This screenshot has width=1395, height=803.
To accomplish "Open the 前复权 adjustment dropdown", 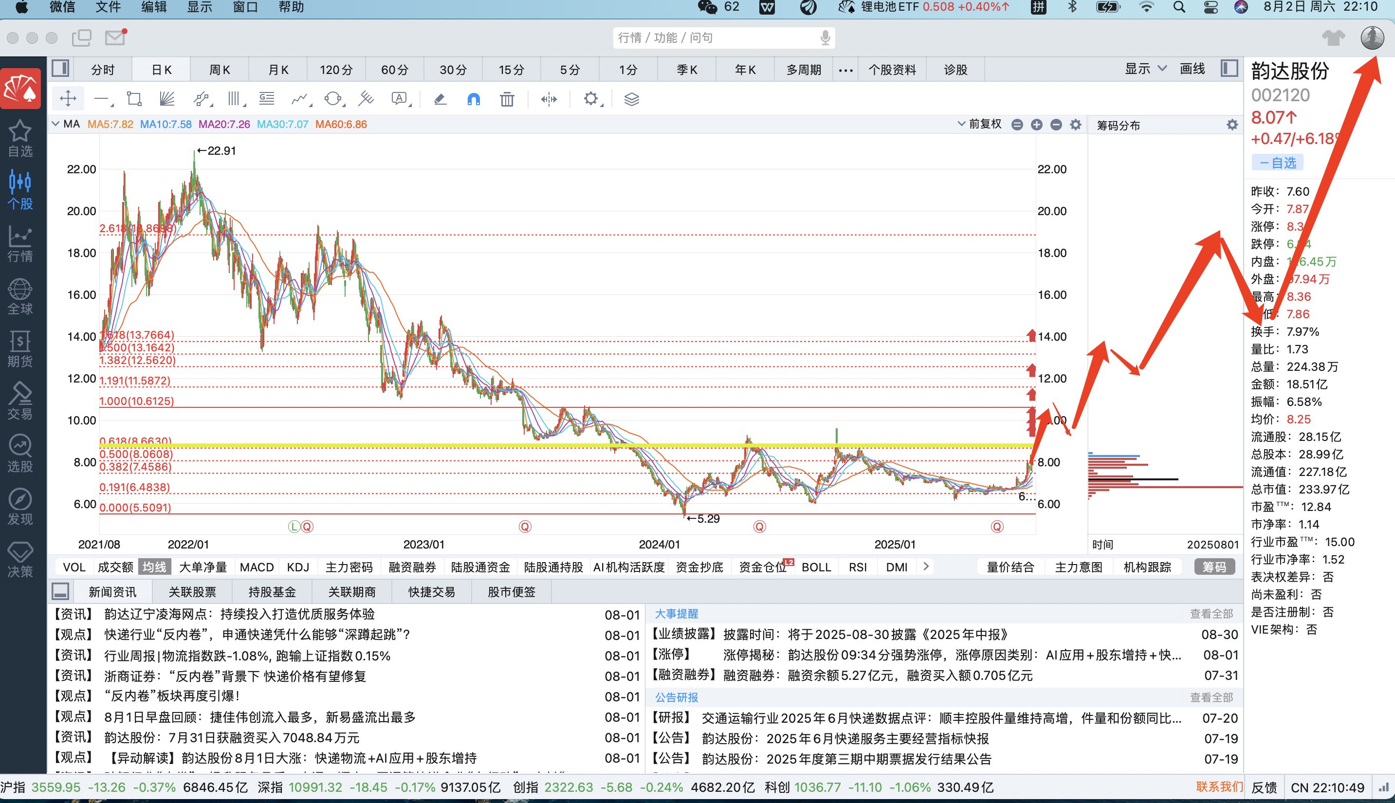I will [980, 124].
